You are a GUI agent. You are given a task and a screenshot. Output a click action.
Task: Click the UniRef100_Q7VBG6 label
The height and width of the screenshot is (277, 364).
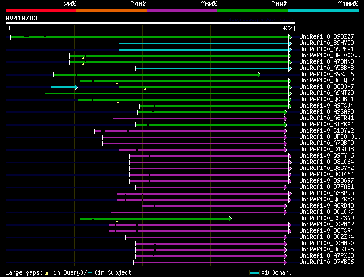coord(326,262)
